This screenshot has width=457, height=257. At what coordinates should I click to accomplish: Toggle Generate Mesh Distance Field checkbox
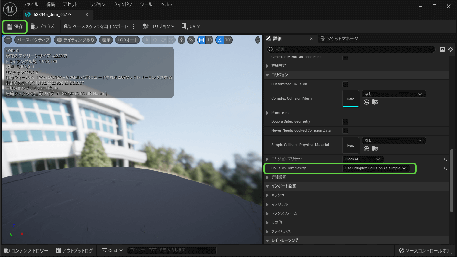(345, 57)
